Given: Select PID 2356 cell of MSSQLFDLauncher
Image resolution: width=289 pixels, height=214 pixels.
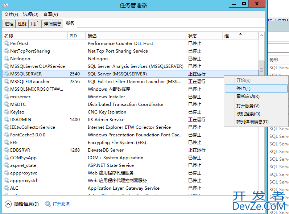Looking at the screenshot, I should point(75,82).
